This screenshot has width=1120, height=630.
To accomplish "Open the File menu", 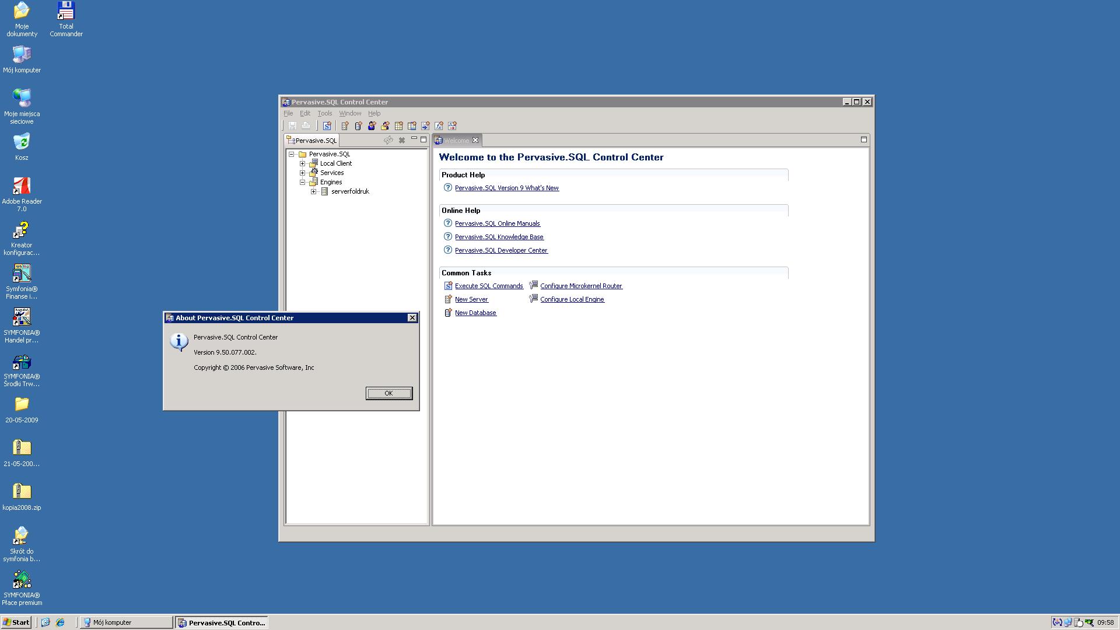I will point(288,113).
